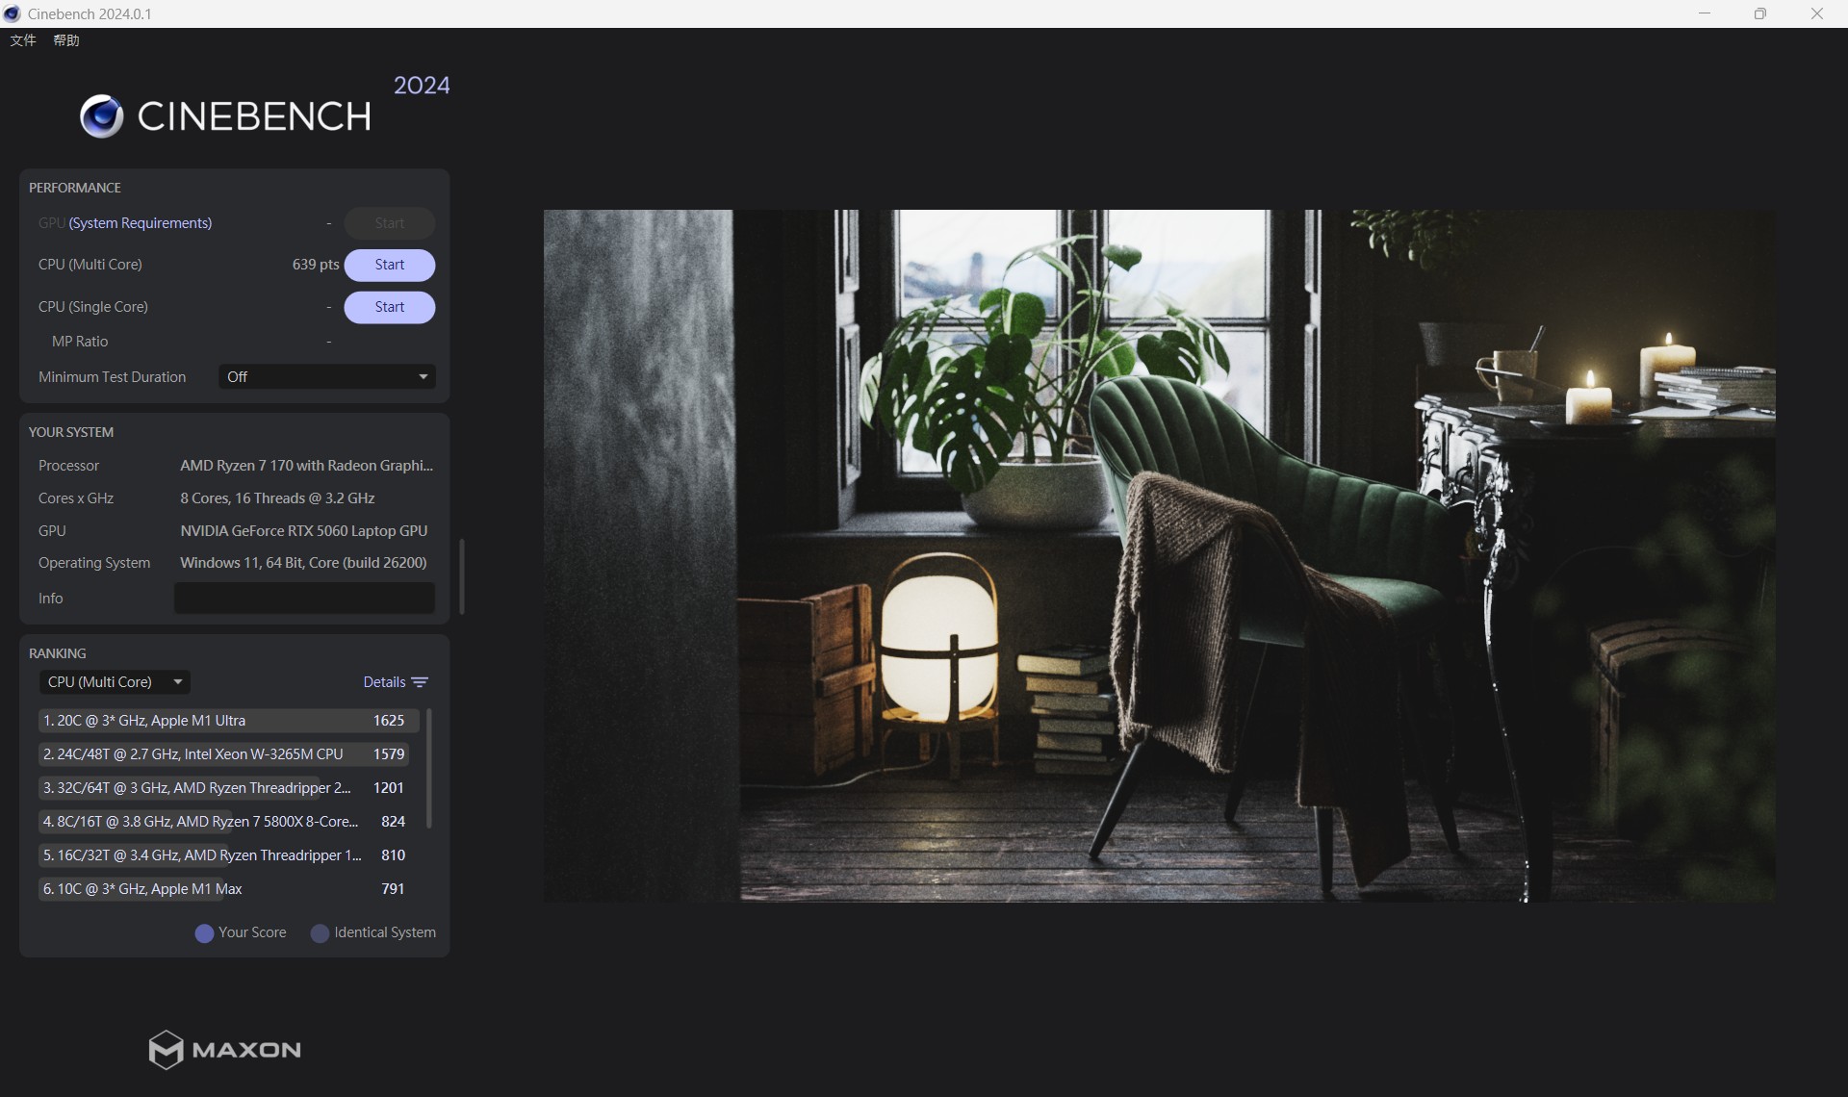
Task: Click the NVIDIA GeForce RTX 5060 GPU text
Action: [x=303, y=531]
